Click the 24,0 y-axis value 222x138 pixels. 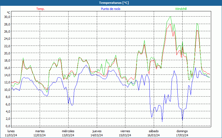click(7, 39)
